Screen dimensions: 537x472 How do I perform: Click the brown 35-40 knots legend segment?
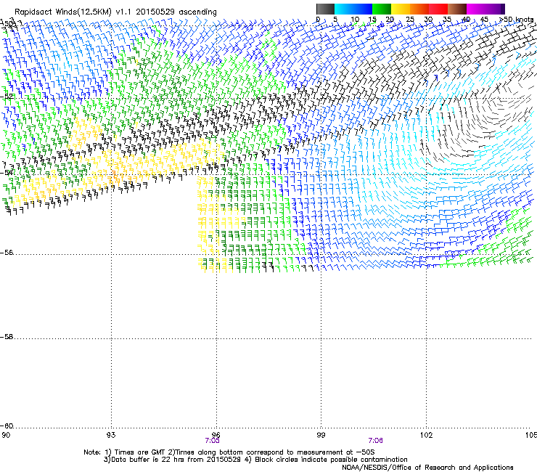coord(457,9)
